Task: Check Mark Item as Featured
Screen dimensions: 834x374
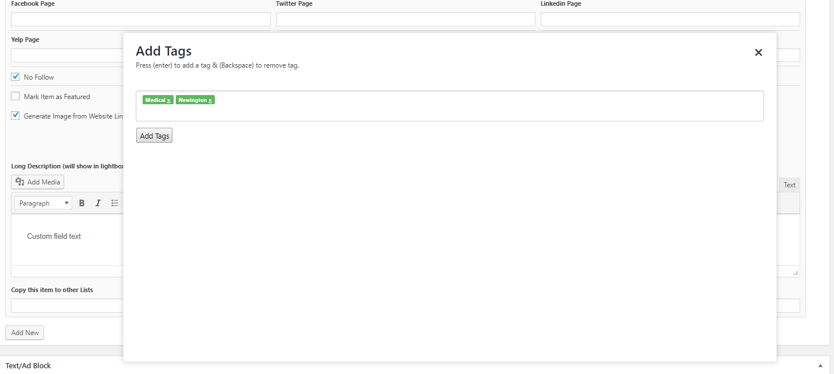Action: pos(15,96)
